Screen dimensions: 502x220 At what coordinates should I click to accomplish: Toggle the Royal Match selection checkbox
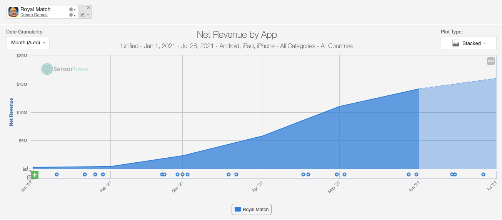(x=82, y=14)
